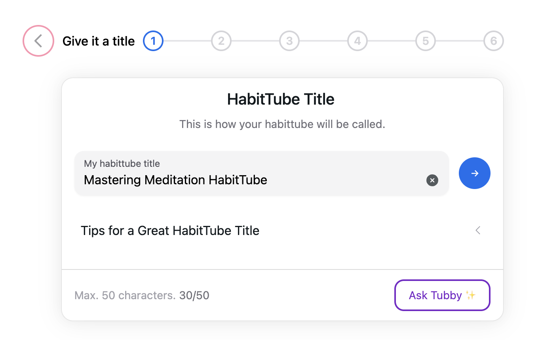Click the blue next arrow button
This screenshot has width=540, height=340.
click(475, 173)
